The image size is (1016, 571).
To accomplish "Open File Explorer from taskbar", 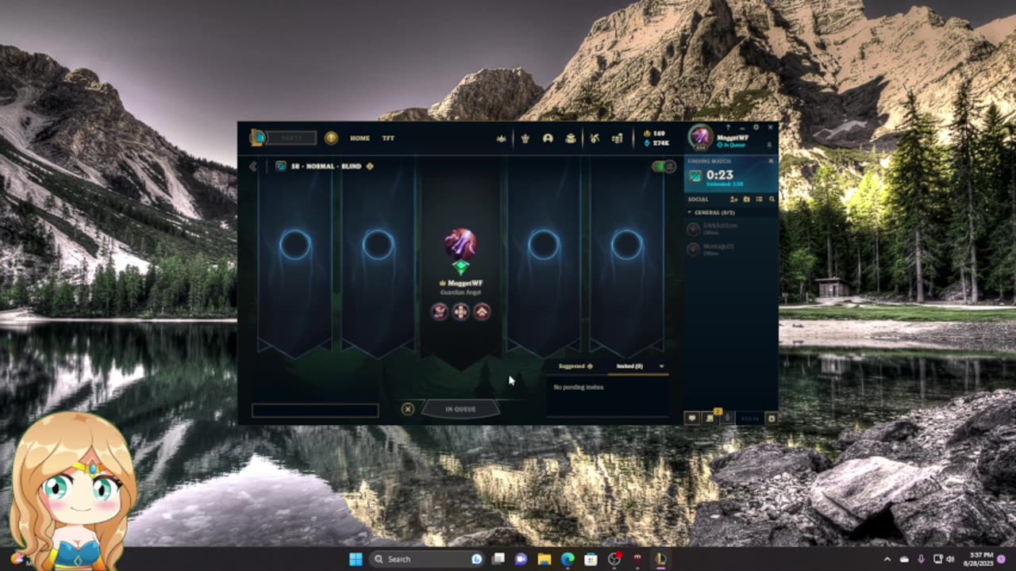I will 545,559.
